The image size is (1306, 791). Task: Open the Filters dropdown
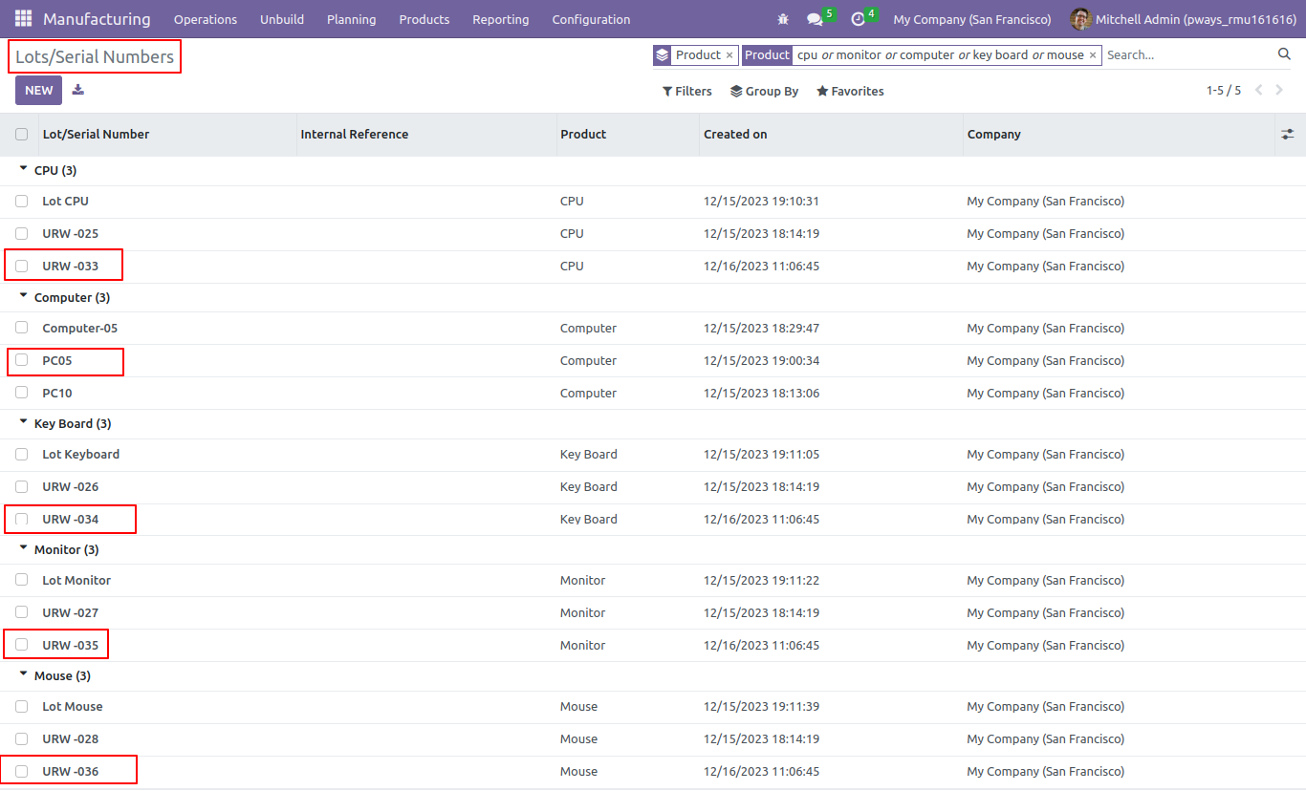click(x=686, y=92)
